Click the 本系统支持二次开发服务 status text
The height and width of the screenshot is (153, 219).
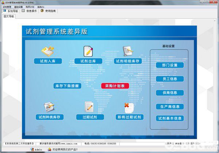19,144
